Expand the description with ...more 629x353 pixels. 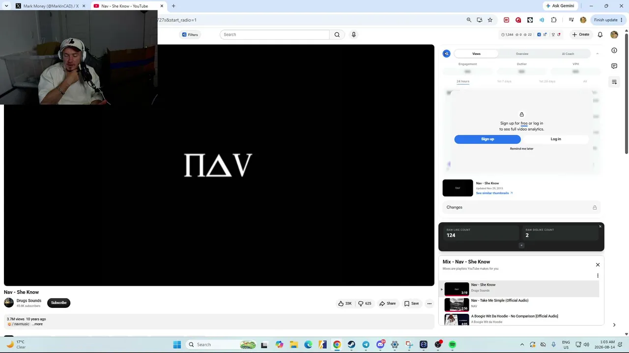click(37, 324)
